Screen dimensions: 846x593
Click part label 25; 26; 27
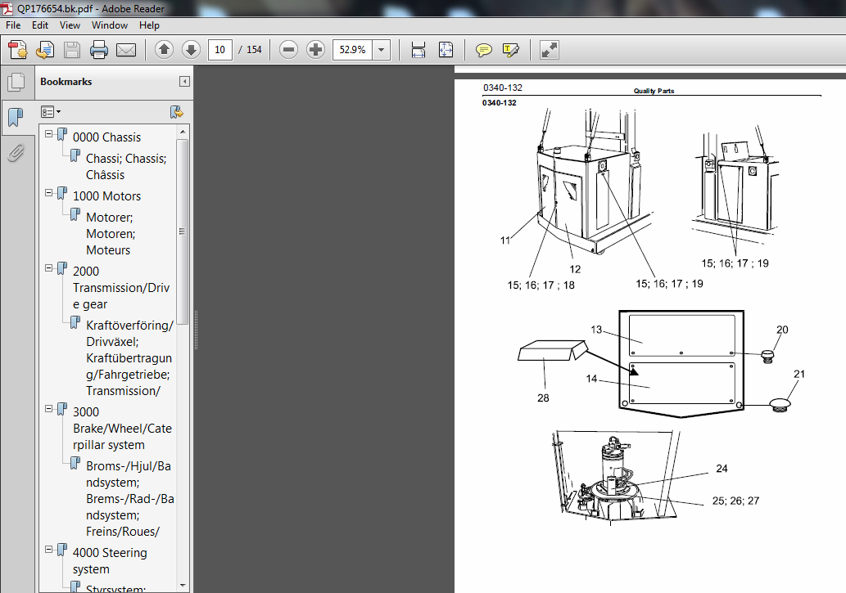[x=735, y=501]
